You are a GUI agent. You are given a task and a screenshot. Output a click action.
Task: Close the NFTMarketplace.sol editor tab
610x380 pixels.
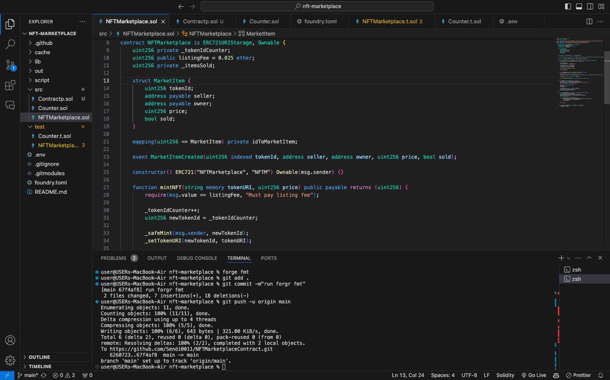pos(163,22)
